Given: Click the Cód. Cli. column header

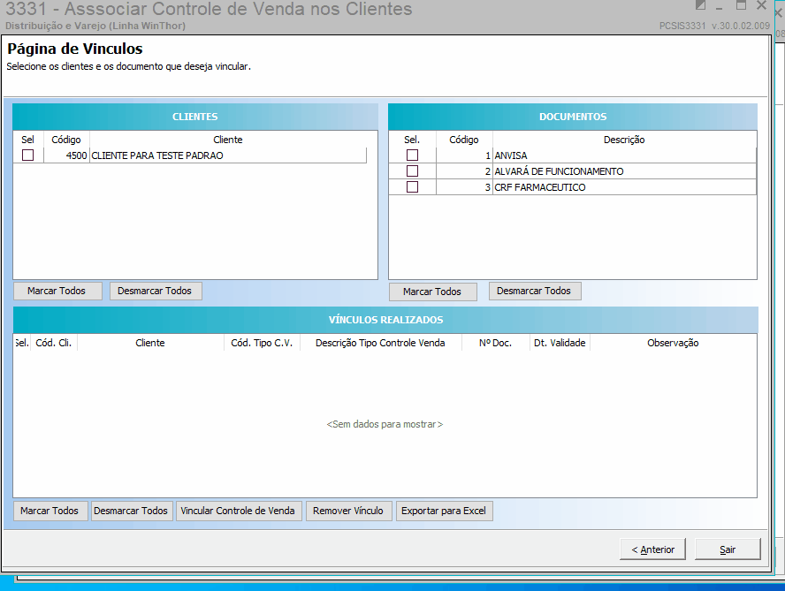Looking at the screenshot, I should [54, 343].
